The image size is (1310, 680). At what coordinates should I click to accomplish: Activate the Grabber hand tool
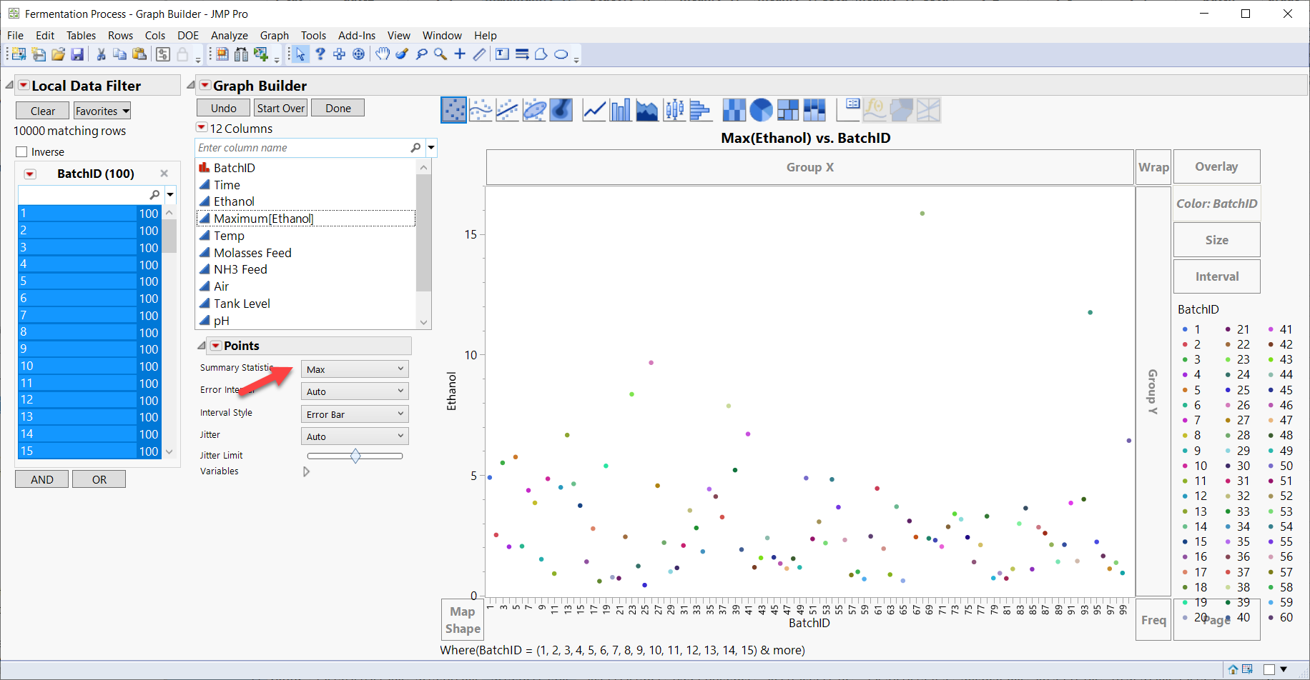click(382, 54)
